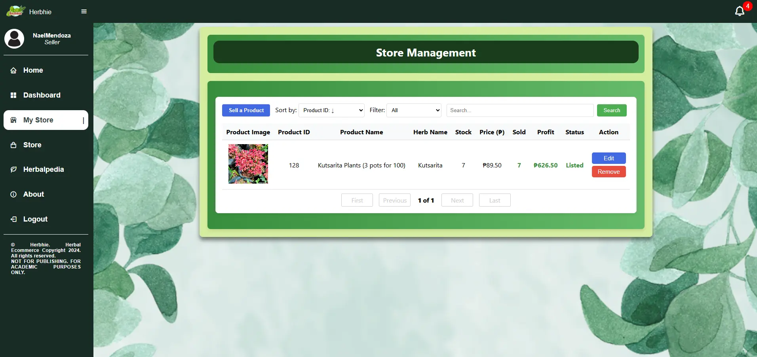Click the Kutsarita Plants (3 pots for 100) name

click(361, 165)
